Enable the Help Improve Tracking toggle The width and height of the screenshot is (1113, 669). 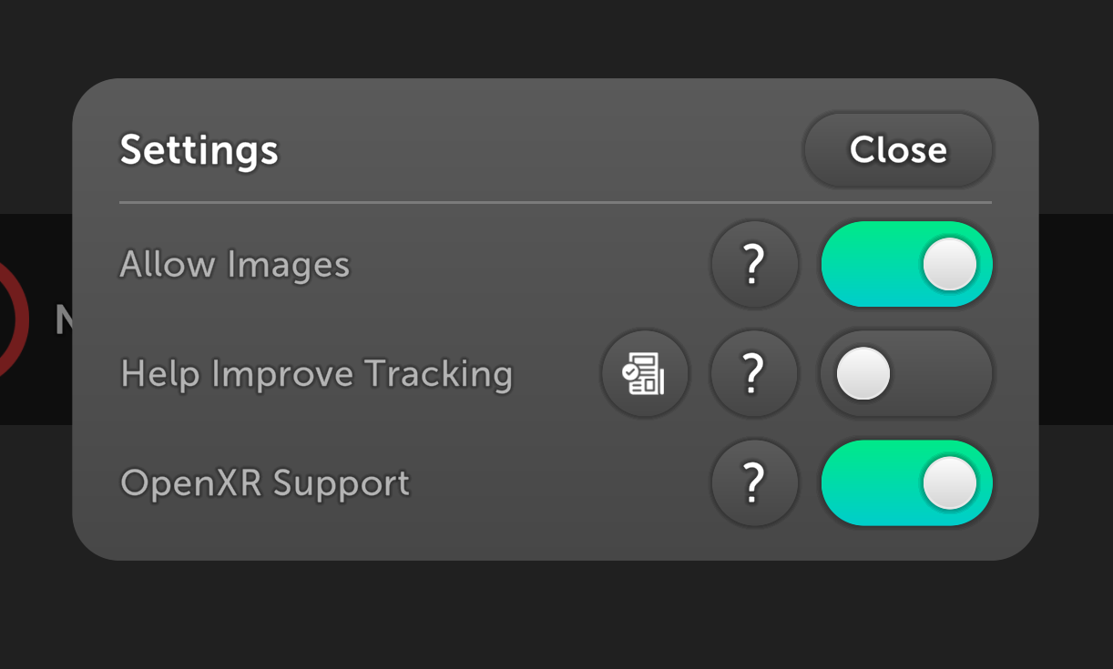pos(906,374)
